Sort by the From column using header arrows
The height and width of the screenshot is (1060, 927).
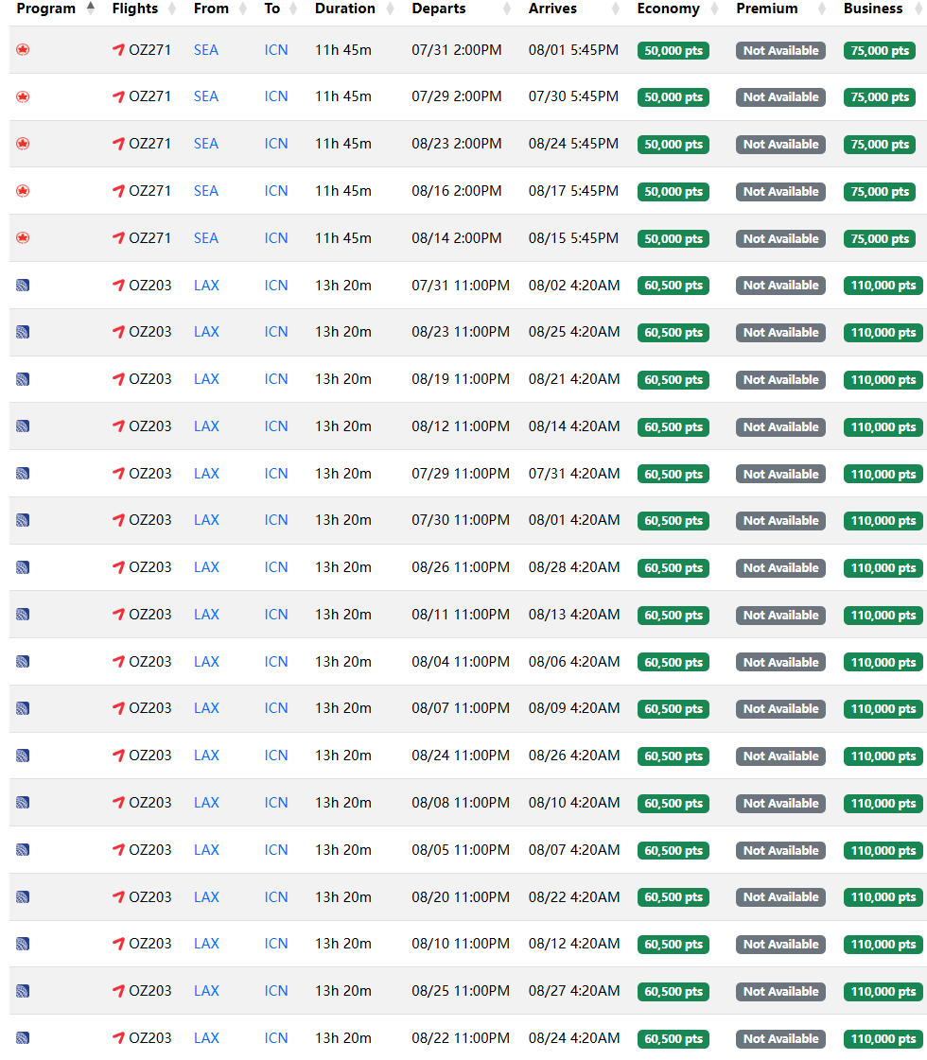(x=243, y=9)
